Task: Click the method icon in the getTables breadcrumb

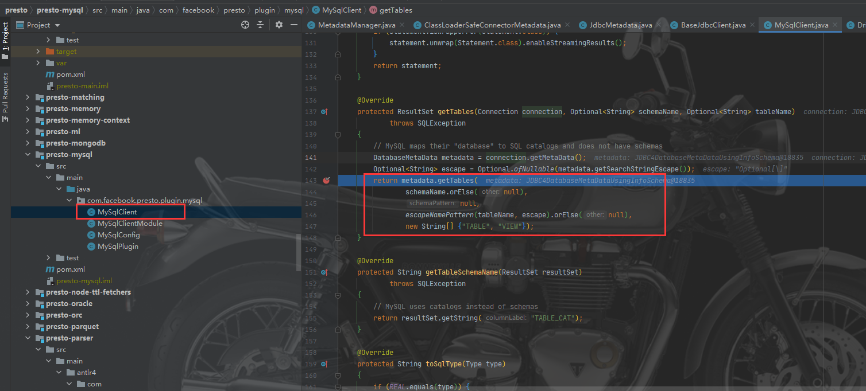Action: pos(374,10)
